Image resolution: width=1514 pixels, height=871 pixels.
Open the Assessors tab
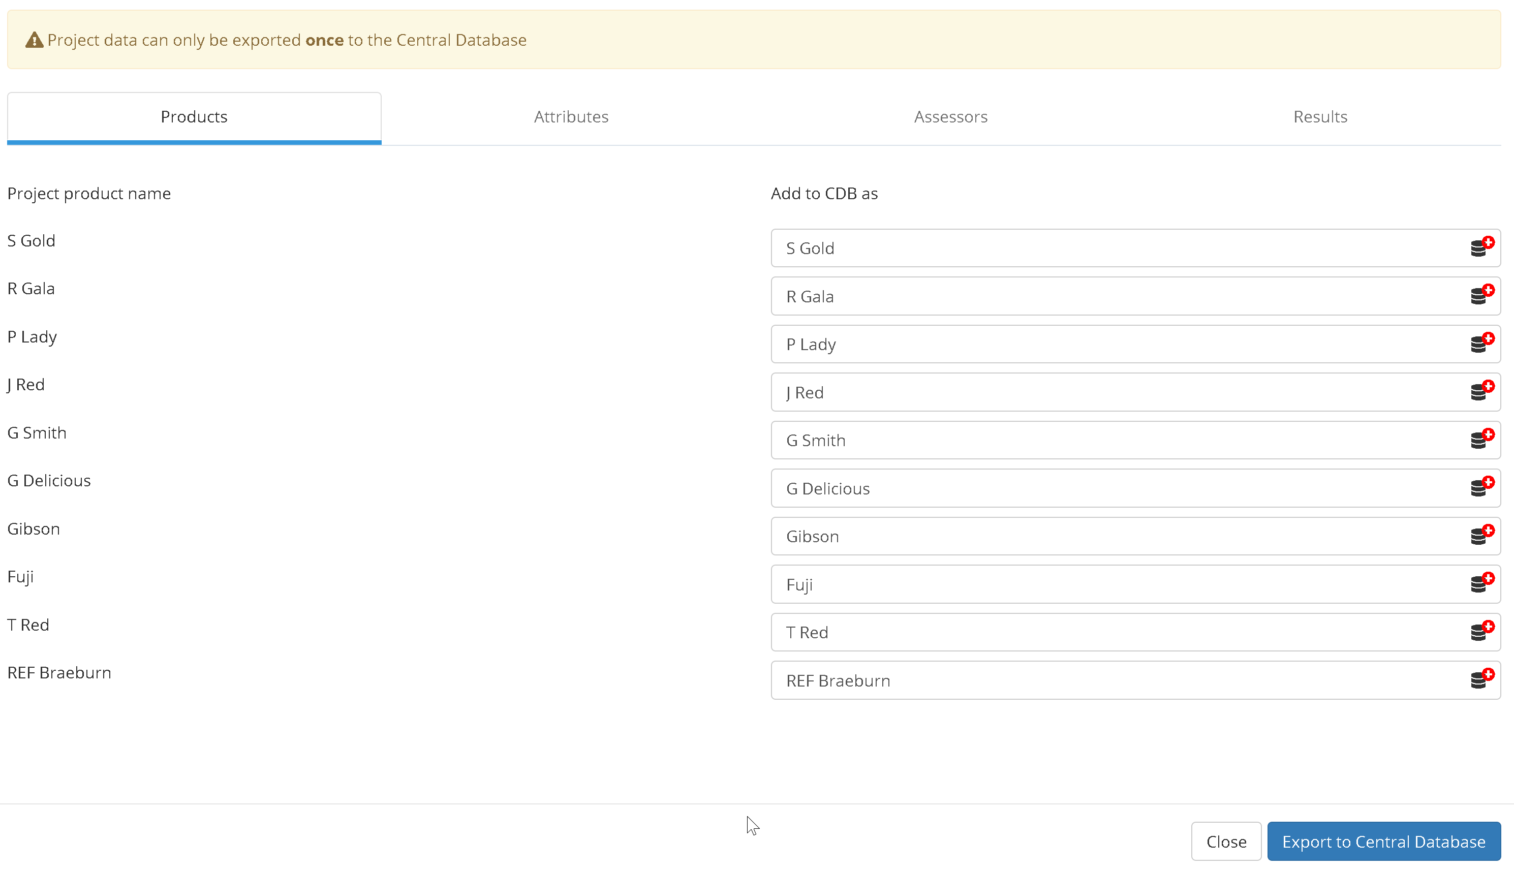950,117
